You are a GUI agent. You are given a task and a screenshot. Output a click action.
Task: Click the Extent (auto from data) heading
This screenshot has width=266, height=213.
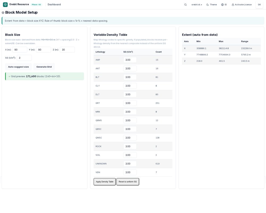point(200,35)
